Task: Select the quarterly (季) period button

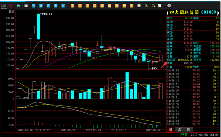Action: pos(56,6)
